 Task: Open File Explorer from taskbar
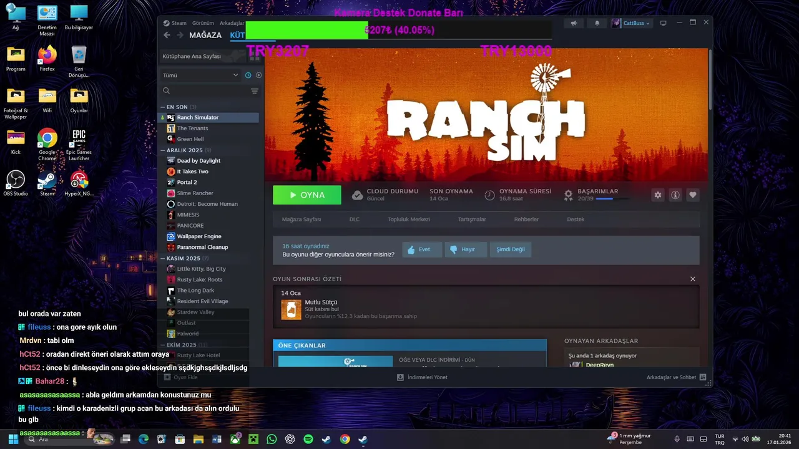(x=199, y=439)
